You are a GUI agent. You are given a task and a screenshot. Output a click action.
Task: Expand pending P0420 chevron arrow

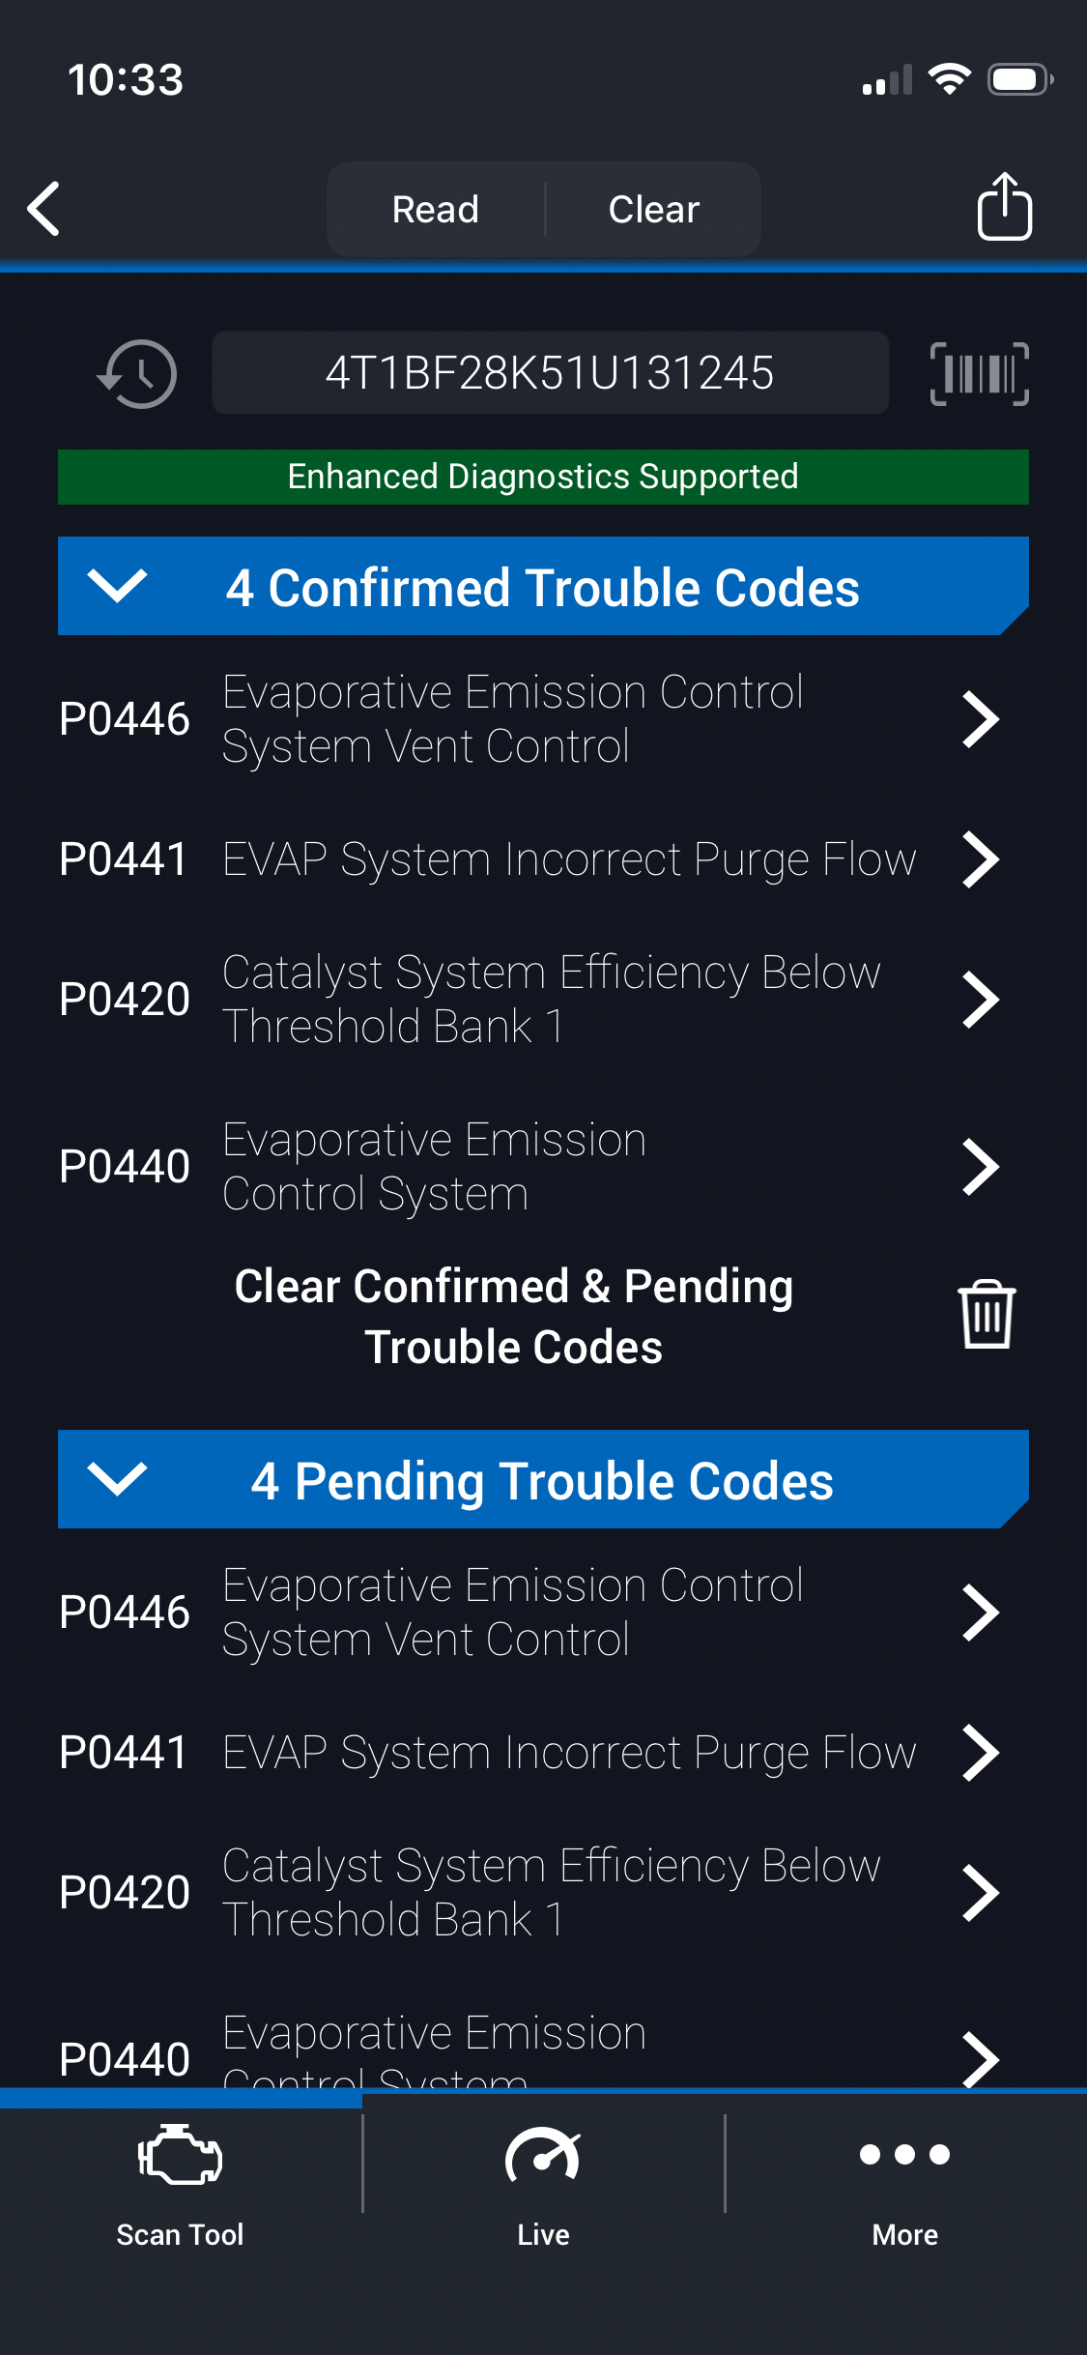point(980,1893)
